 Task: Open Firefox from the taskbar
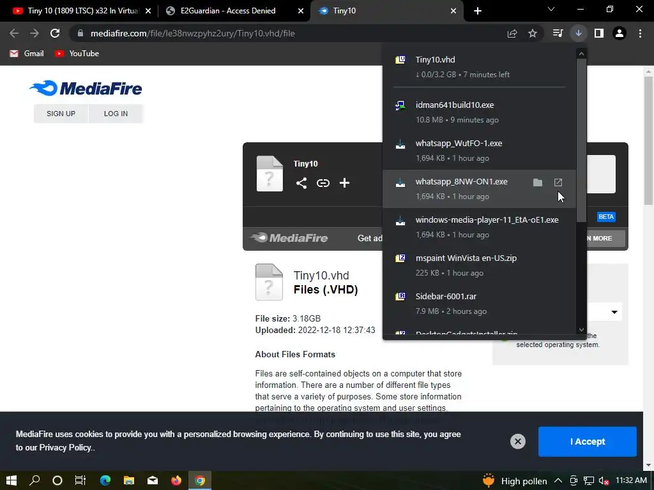176,480
